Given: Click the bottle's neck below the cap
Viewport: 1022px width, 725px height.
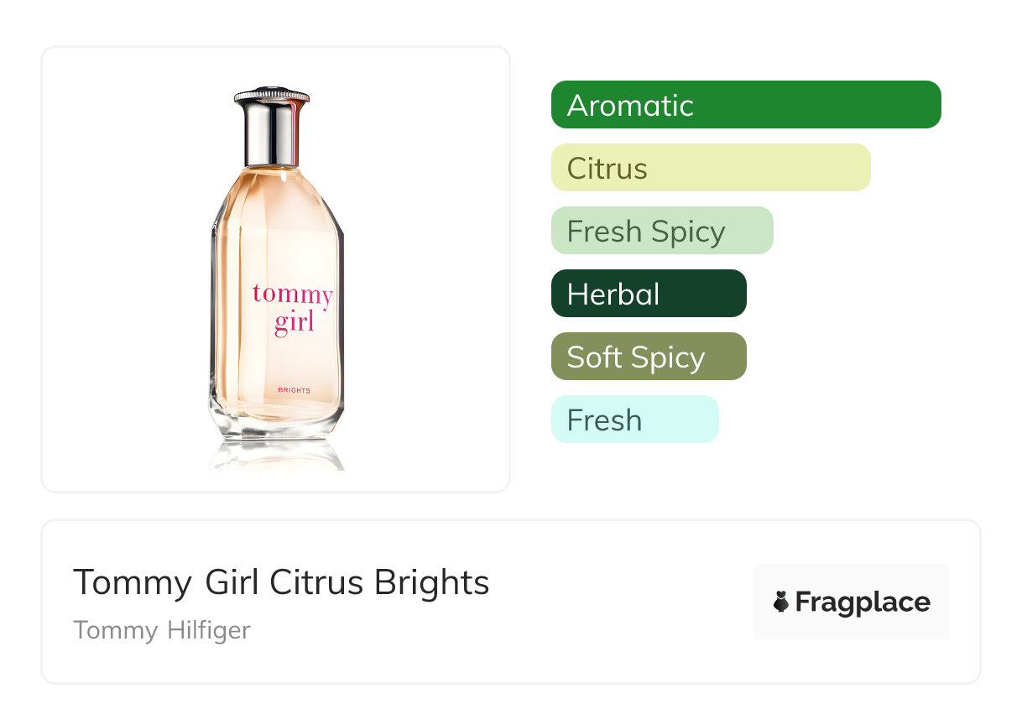Looking at the screenshot, I should coord(273,170).
